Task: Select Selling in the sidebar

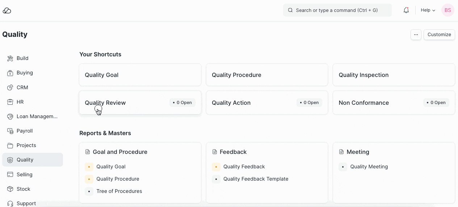Action: tap(24, 174)
